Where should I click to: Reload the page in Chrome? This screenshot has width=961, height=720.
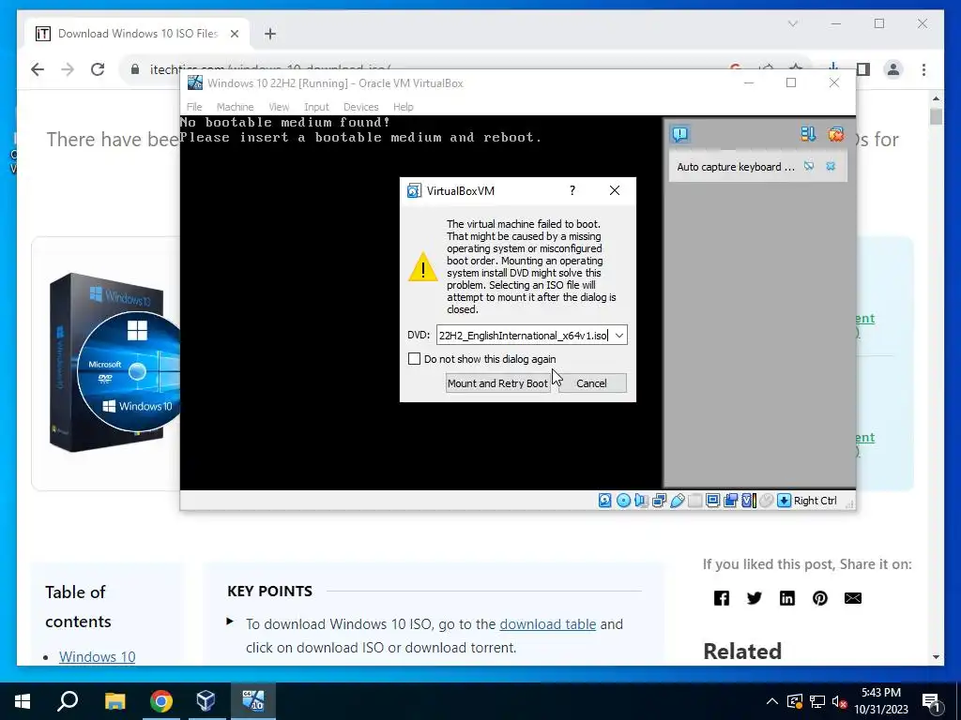pyautogui.click(x=98, y=69)
